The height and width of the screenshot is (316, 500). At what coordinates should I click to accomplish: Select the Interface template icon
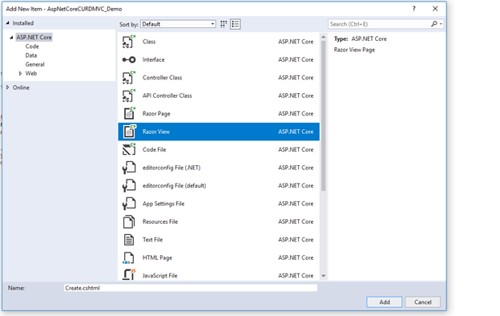click(x=129, y=59)
